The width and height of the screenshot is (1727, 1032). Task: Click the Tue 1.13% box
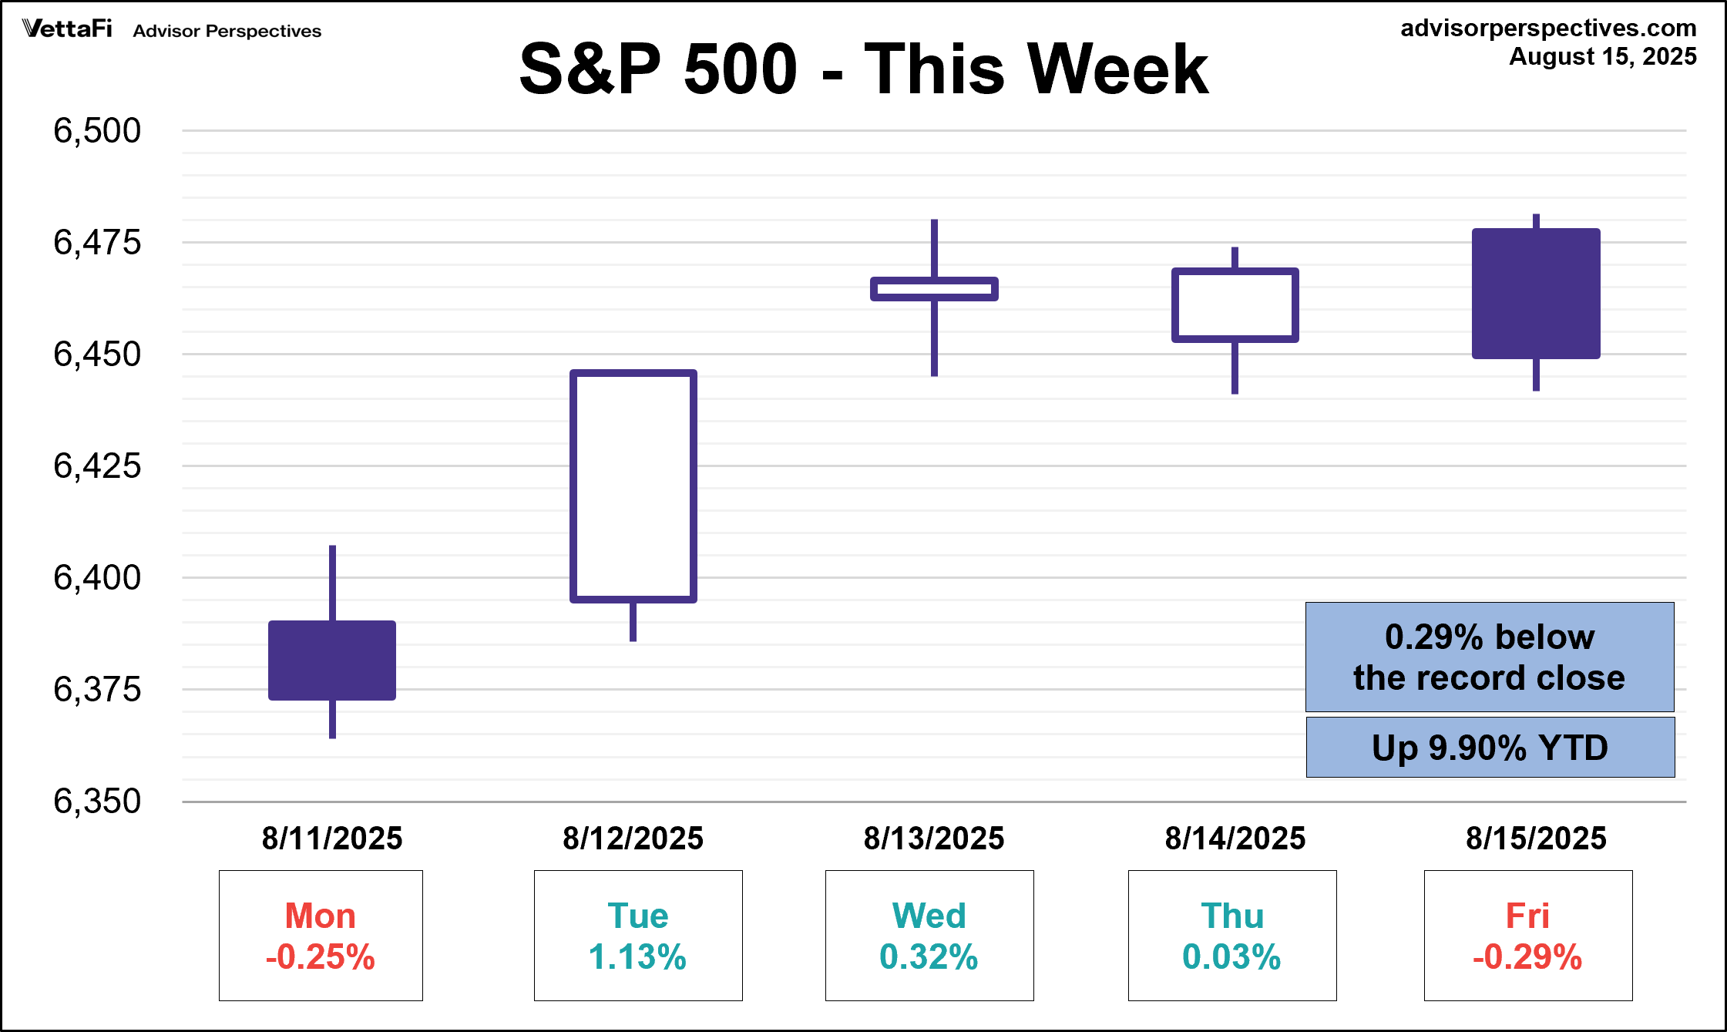[x=638, y=936]
